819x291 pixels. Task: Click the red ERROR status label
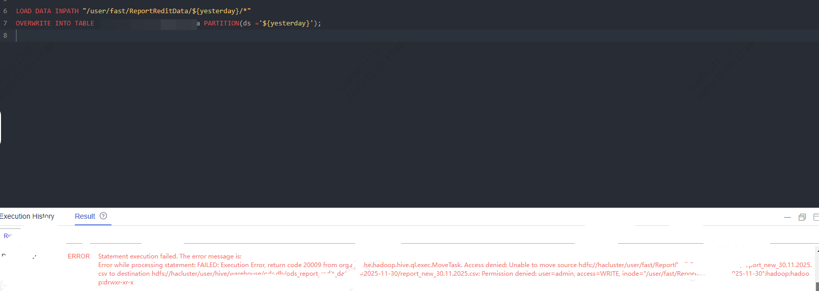(x=78, y=256)
